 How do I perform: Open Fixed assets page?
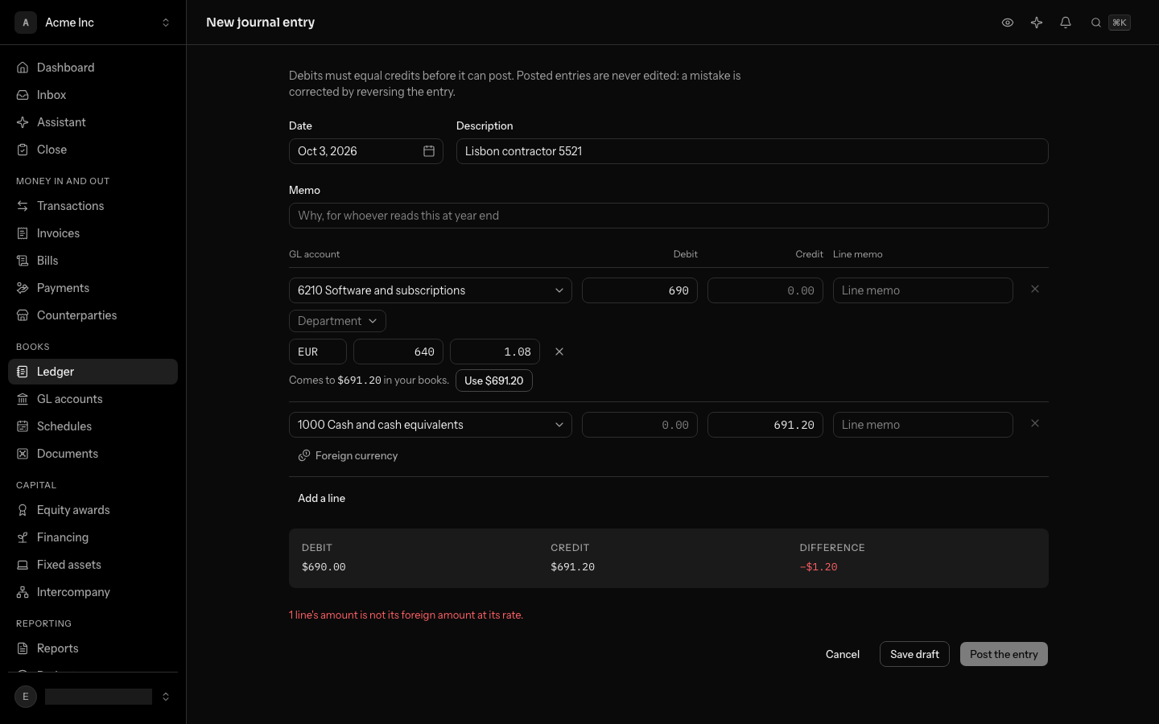(x=93, y=565)
